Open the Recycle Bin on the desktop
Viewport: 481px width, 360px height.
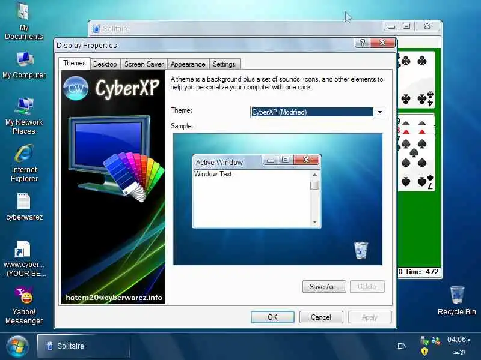(x=456, y=301)
